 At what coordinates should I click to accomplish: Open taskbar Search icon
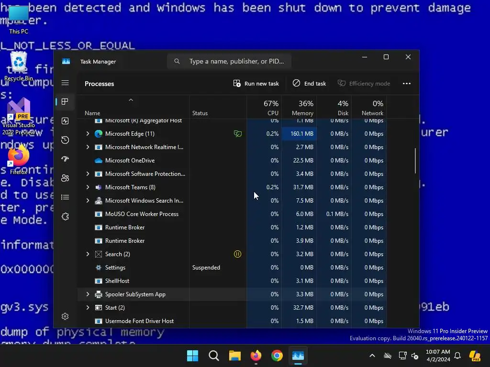pos(214,356)
